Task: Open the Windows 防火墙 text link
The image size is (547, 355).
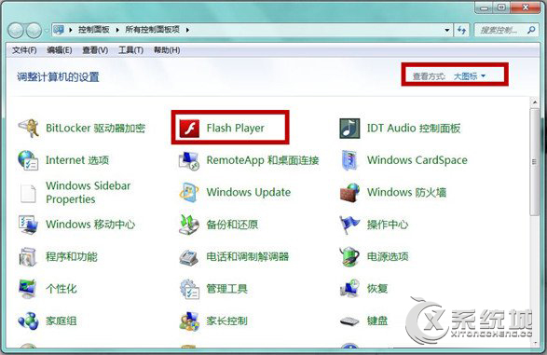Action: pos(406,193)
